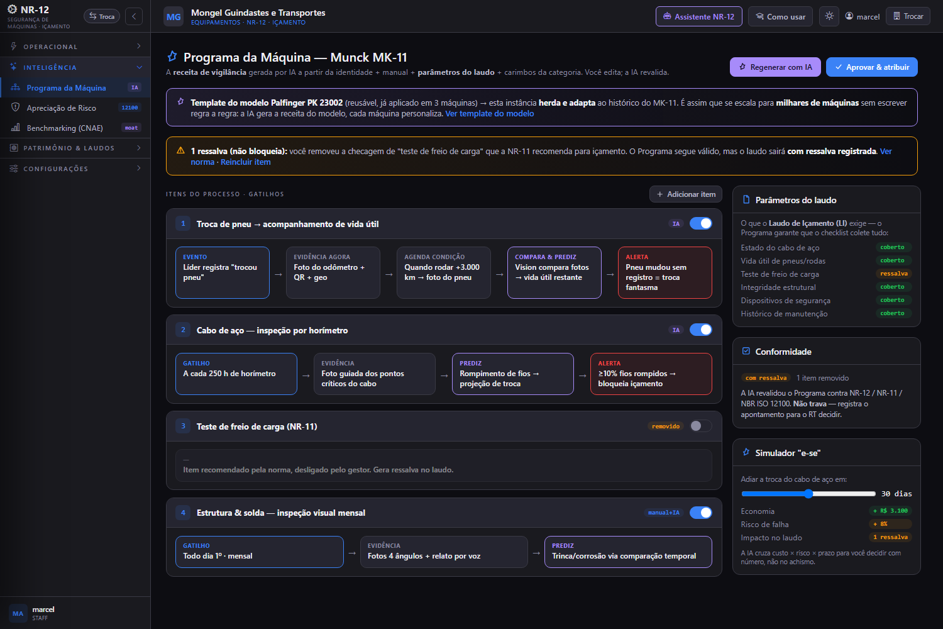Click the Inteligência sparkle icon

click(14, 67)
